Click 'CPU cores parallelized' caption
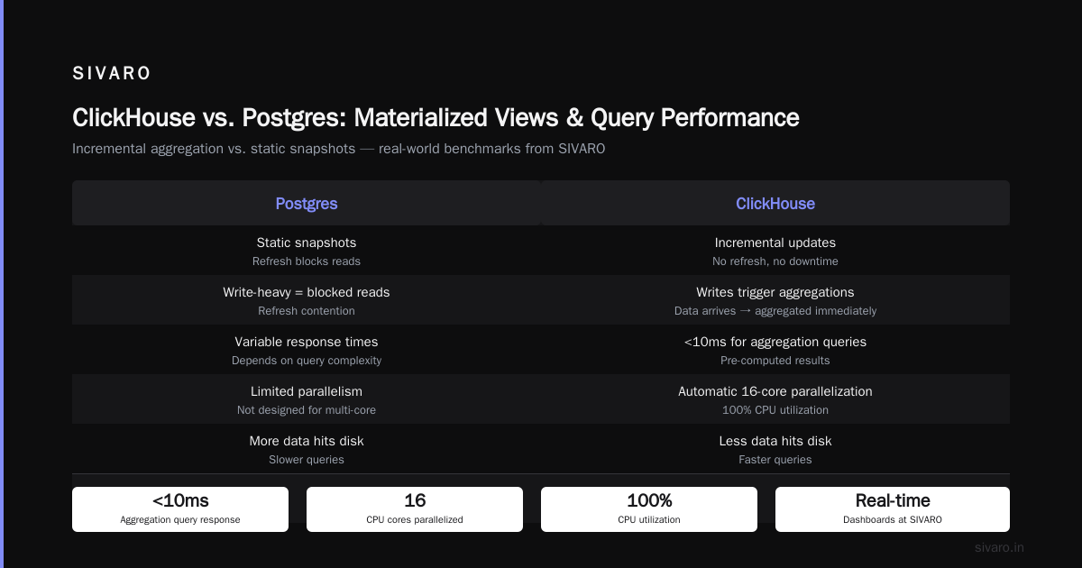This screenshot has width=1082, height=568. 415,520
